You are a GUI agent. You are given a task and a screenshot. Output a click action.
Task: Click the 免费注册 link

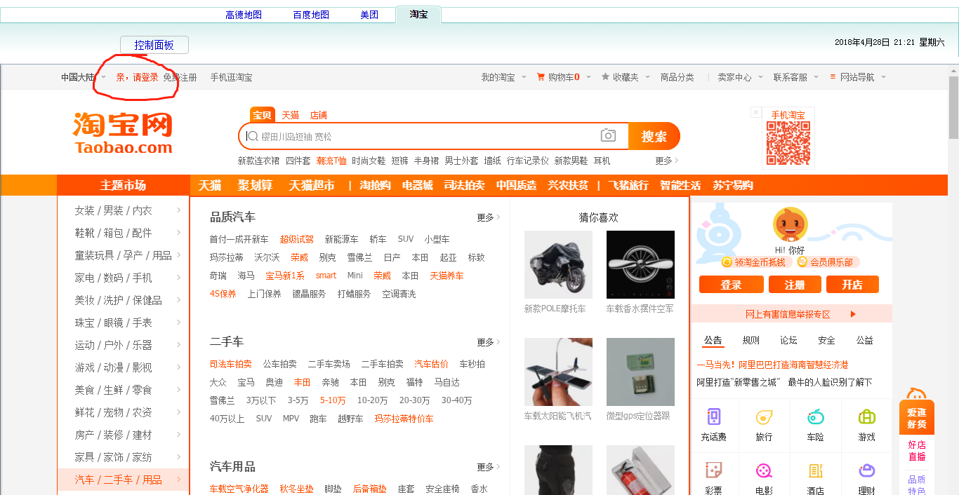(x=180, y=77)
